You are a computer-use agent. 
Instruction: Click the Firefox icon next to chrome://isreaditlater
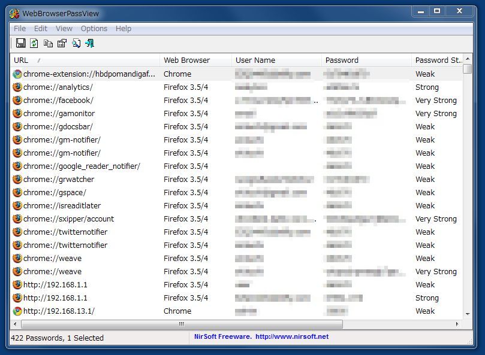point(17,206)
